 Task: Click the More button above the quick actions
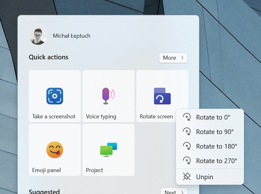pyautogui.click(x=173, y=57)
